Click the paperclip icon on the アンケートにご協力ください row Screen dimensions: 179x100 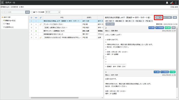point(41,24)
